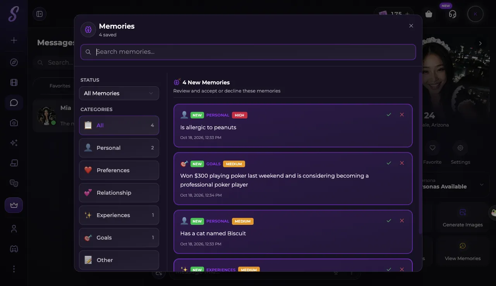Open the chat messages icon in sidebar
Image resolution: width=496 pixels, height=286 pixels.
point(14,103)
